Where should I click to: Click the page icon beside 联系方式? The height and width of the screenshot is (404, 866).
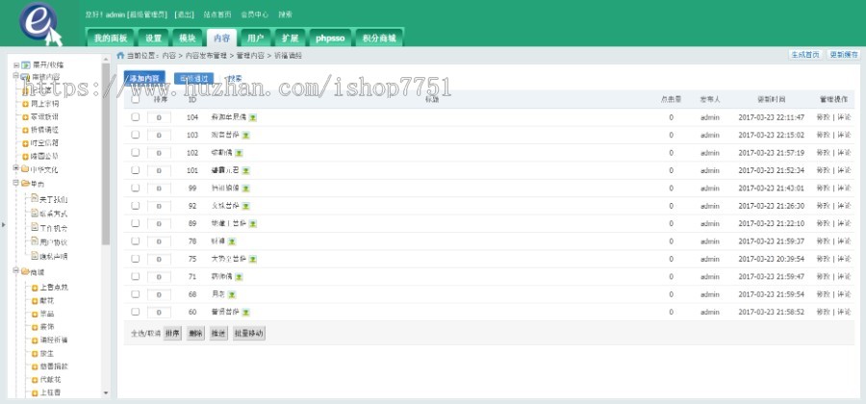tap(35, 213)
